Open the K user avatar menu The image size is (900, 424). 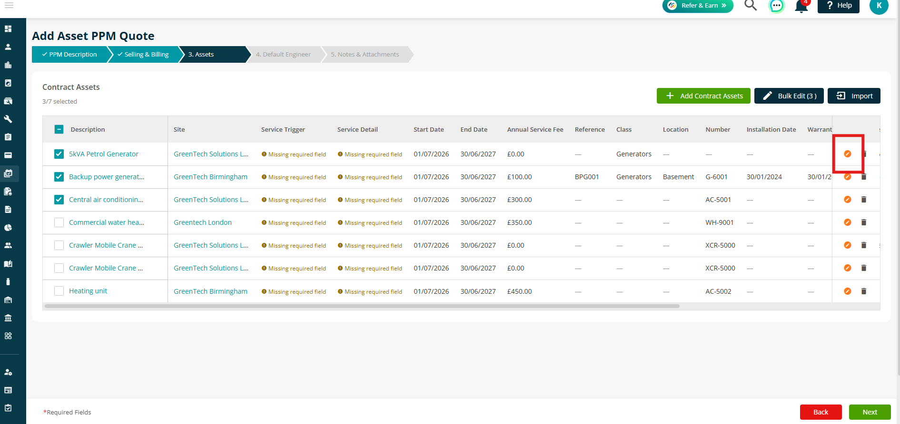(879, 6)
